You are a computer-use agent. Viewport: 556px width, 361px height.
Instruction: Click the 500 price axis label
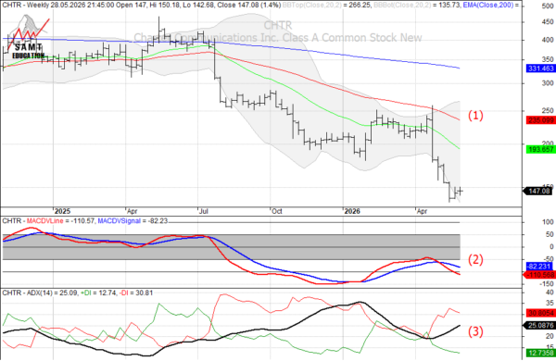coord(548,6)
